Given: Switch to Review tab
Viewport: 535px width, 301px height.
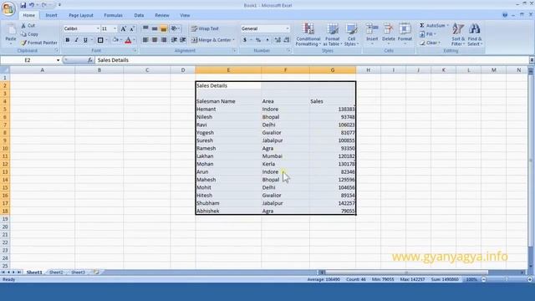Looking at the screenshot, I should [162, 15].
